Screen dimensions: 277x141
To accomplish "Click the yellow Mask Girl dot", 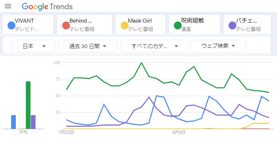I will click(125, 25).
